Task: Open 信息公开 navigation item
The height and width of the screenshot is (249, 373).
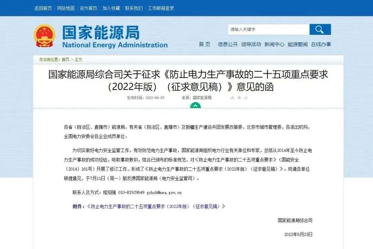Action: (x=228, y=44)
